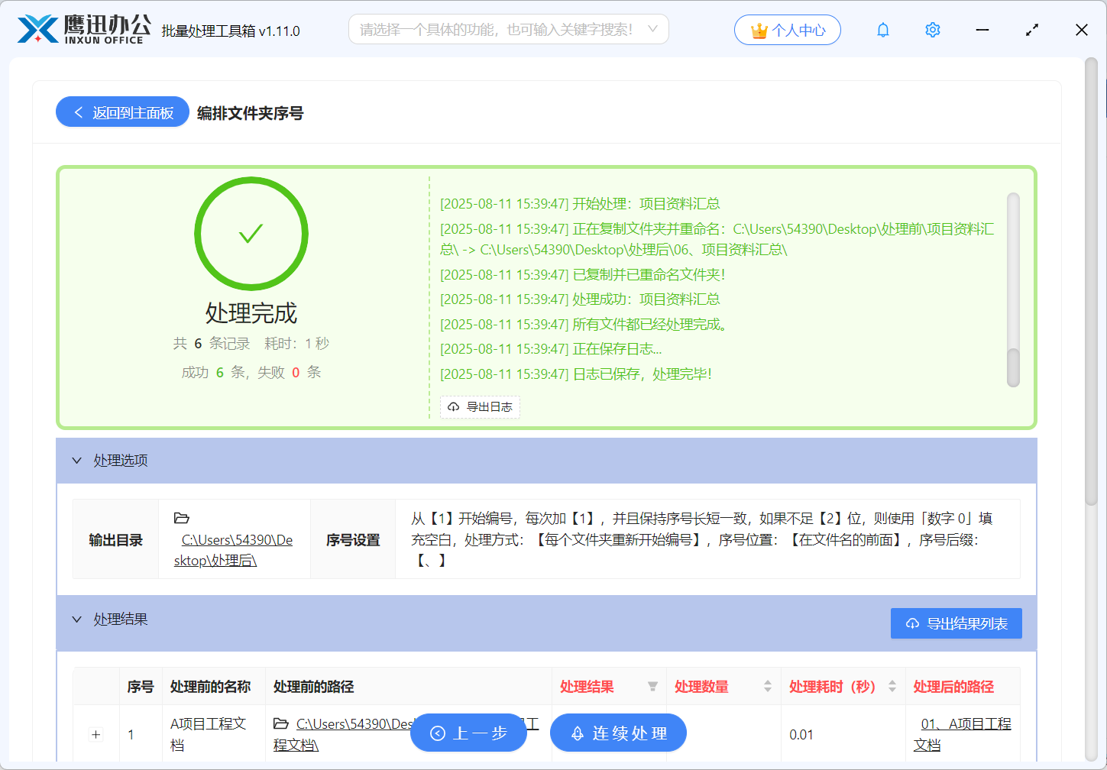
Task: Open the settings gear icon
Action: pyautogui.click(x=932, y=30)
